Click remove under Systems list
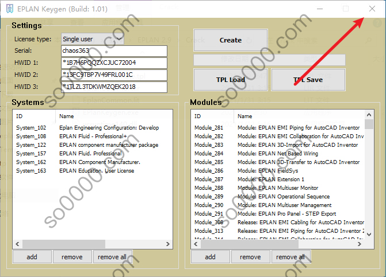Image resolution: width=386 pixels, height=277 pixels. pyautogui.click(x=72, y=257)
